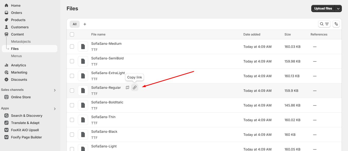Click the Foxify Page Builder app icon
This screenshot has width=348, height=151.
tap(6, 137)
